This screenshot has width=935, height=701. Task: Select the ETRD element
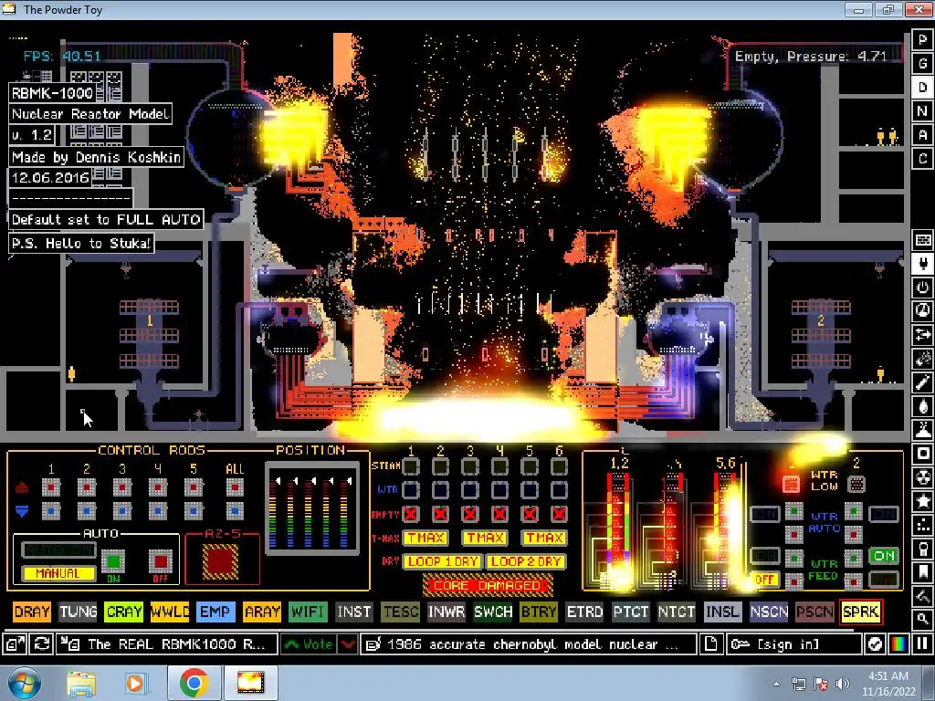584,612
